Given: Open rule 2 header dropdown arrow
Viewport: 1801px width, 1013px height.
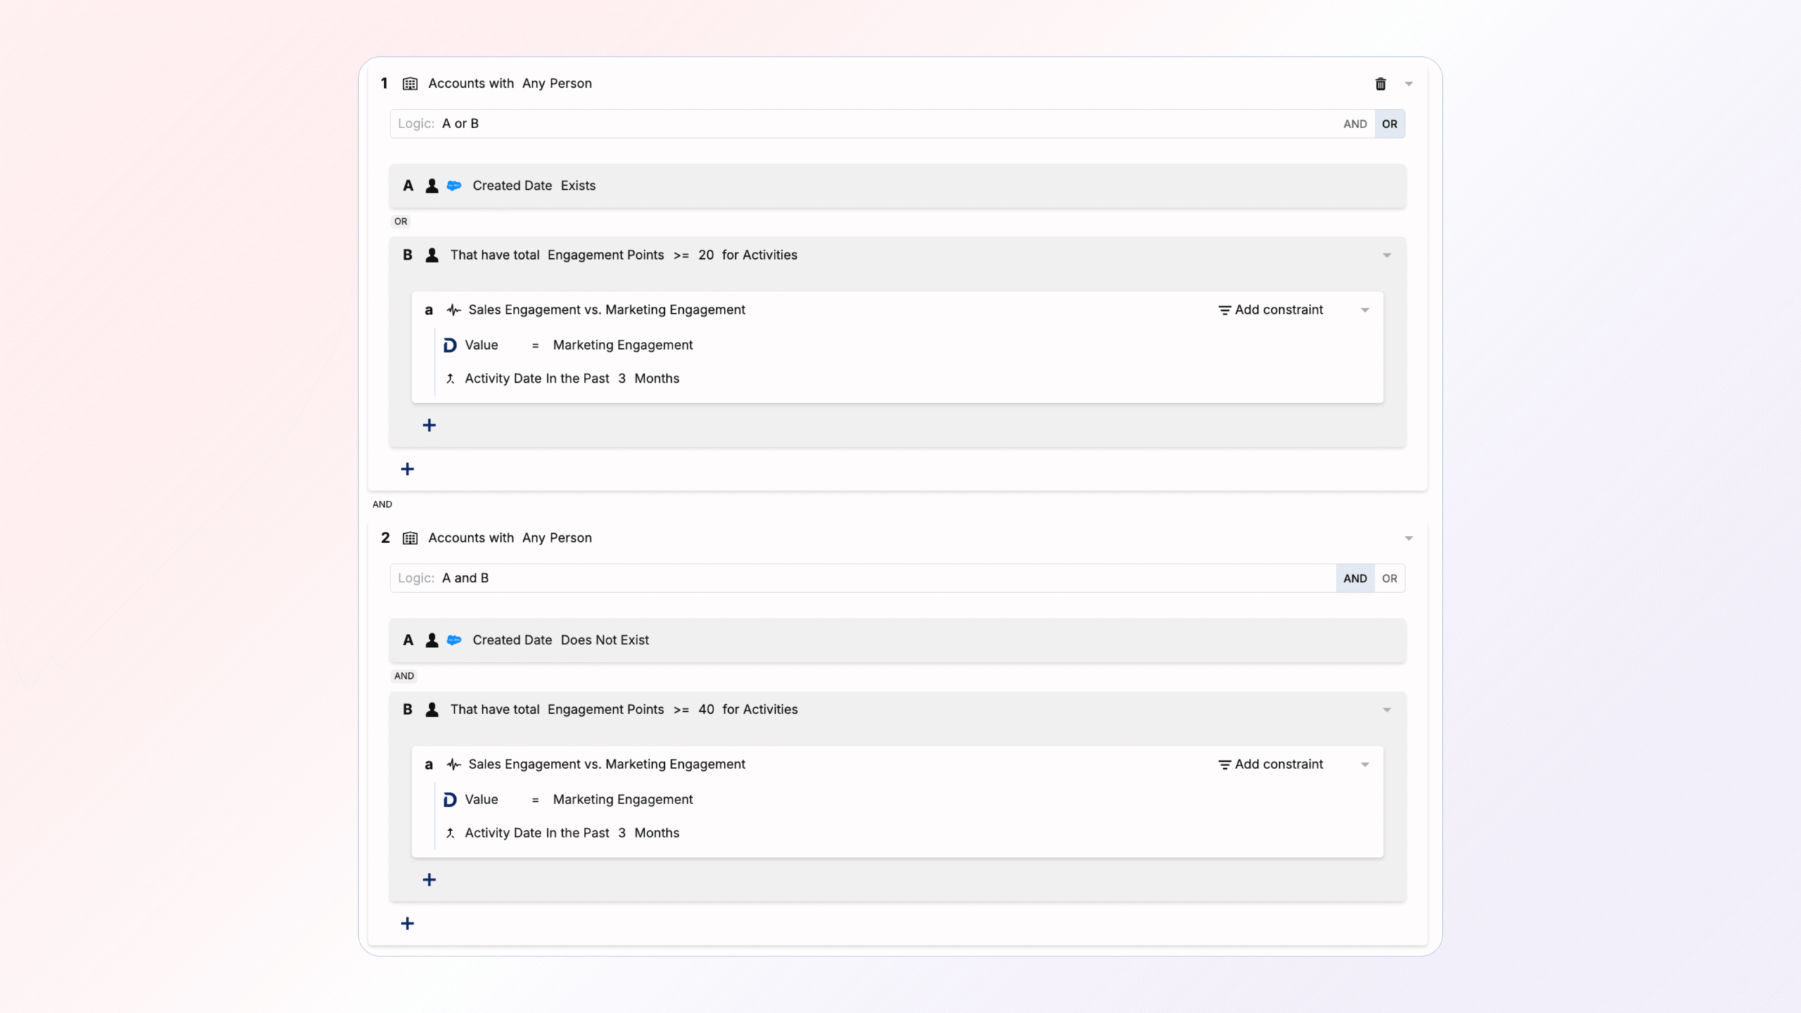Looking at the screenshot, I should point(1409,538).
